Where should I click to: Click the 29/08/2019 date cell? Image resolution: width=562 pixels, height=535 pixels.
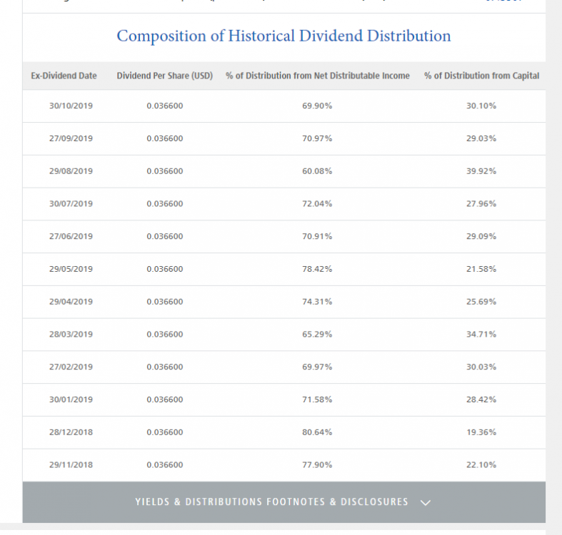[x=71, y=171]
